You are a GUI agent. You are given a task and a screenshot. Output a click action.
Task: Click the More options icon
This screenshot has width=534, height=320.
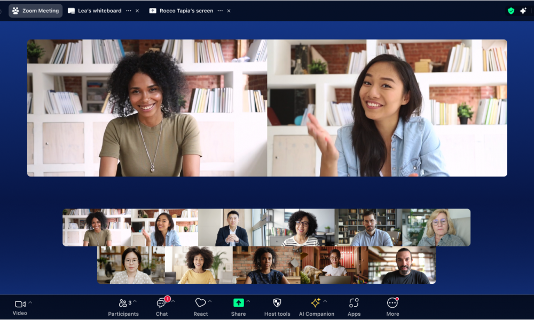392,303
